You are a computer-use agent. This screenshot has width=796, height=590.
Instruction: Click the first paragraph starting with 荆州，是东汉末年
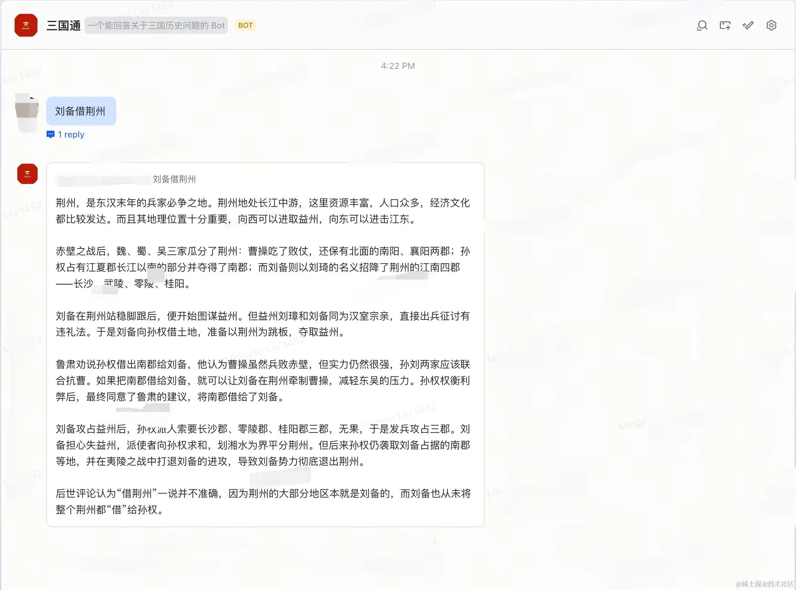(263, 211)
